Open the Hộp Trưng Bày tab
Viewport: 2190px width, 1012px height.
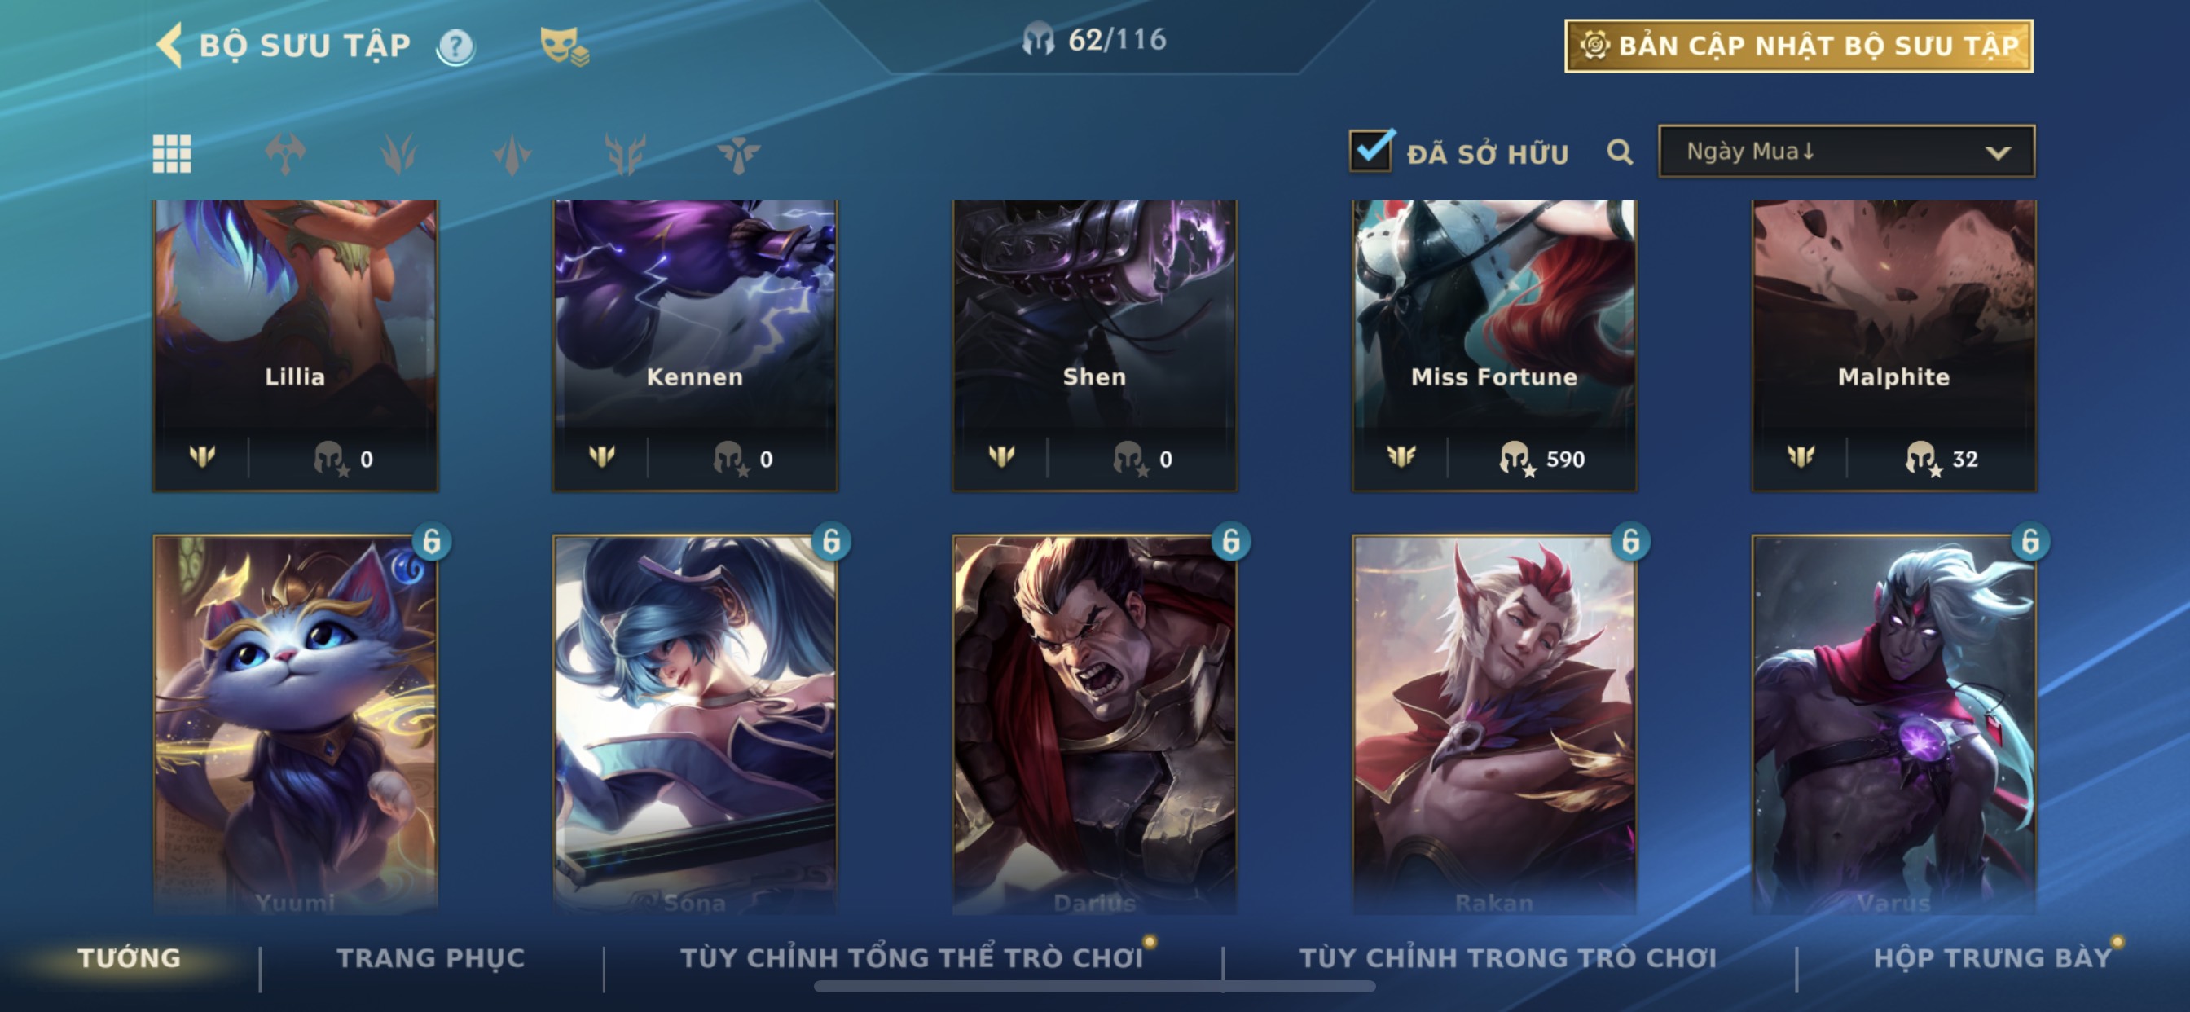pos(1992,957)
